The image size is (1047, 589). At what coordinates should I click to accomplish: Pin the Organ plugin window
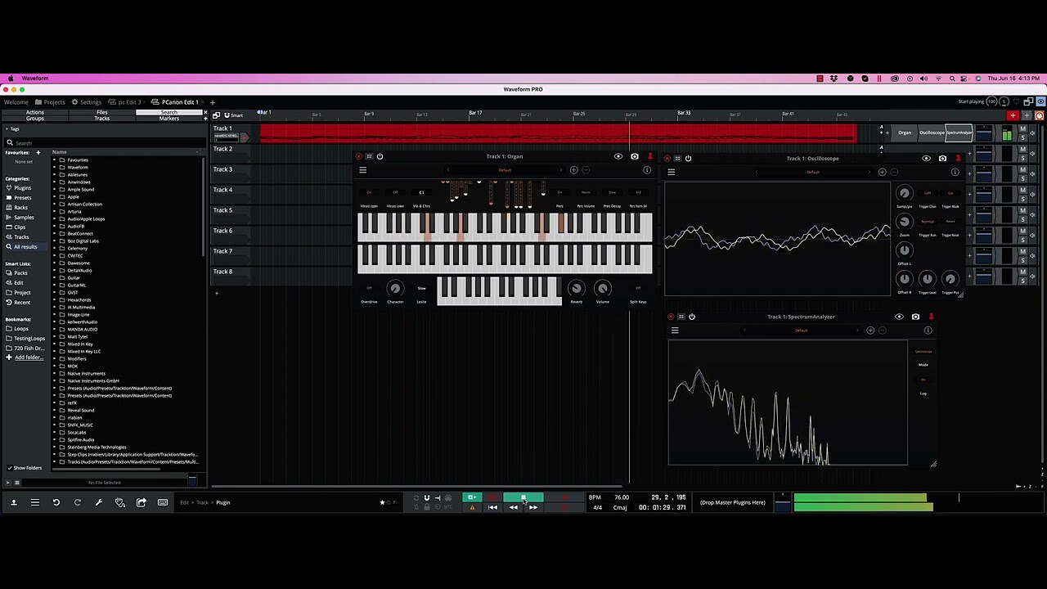tap(650, 156)
